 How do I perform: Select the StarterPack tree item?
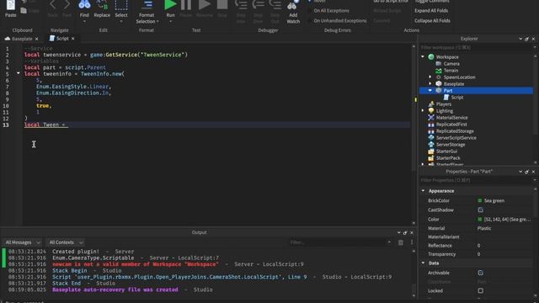point(448,158)
